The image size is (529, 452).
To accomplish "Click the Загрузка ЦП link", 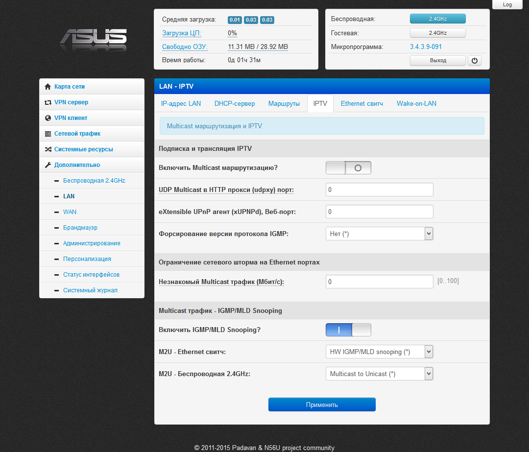I will tap(182, 33).
